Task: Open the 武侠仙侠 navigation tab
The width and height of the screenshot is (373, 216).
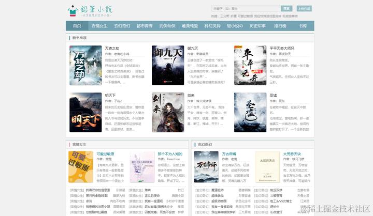Action: pyautogui.click(x=167, y=26)
